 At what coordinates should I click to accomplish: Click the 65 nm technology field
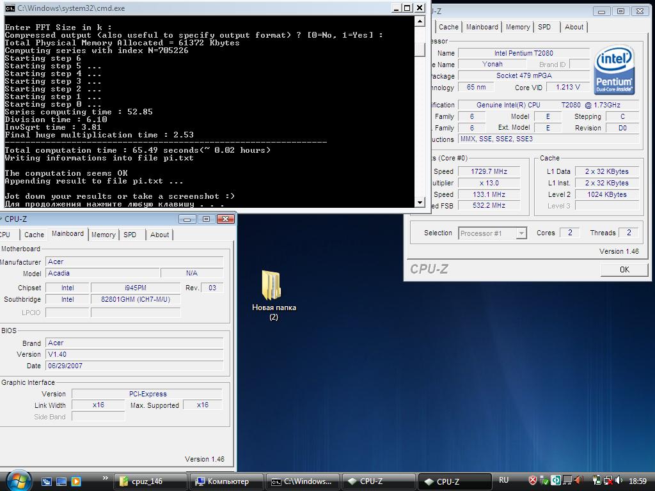click(476, 87)
